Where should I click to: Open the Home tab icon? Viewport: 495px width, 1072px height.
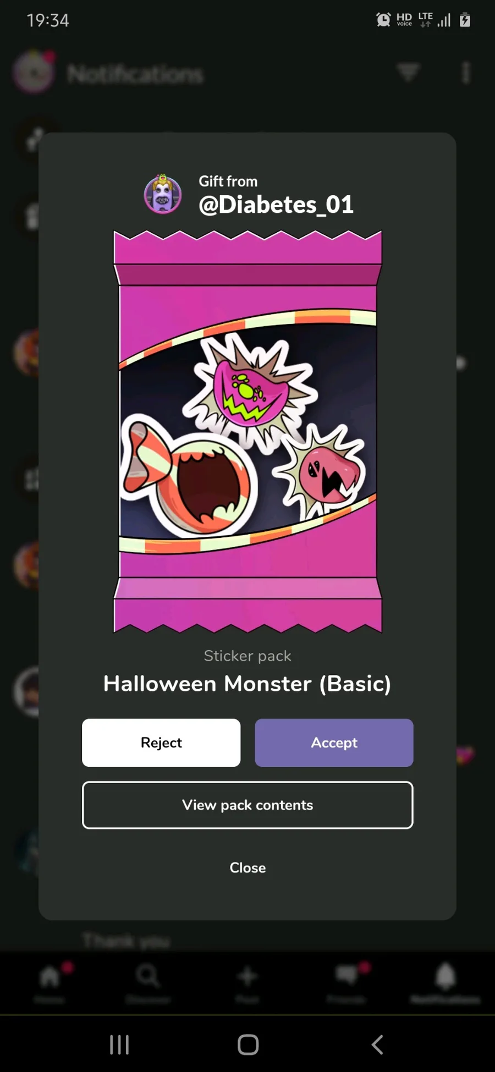[50, 977]
